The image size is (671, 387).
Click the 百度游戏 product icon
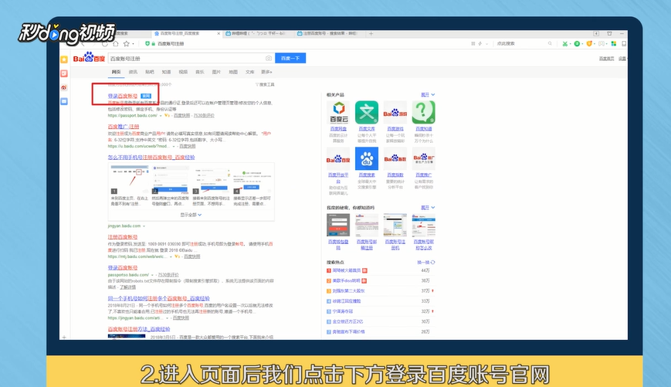click(395, 113)
